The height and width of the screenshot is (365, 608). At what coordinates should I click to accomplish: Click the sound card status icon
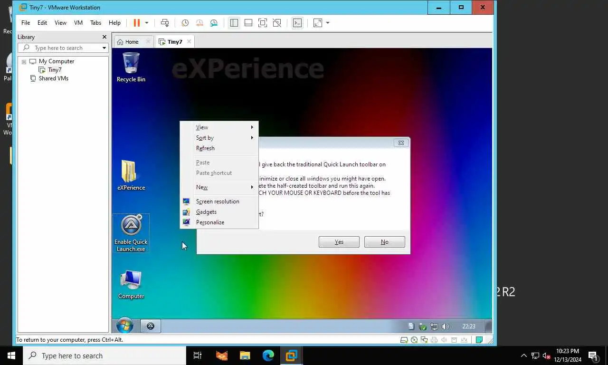(444, 340)
